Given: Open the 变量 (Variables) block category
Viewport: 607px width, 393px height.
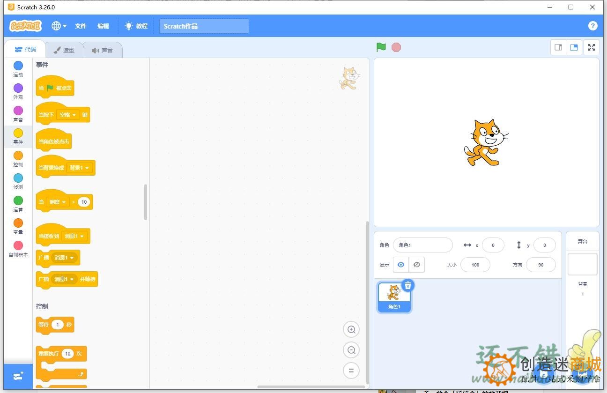Looking at the screenshot, I should [18, 227].
